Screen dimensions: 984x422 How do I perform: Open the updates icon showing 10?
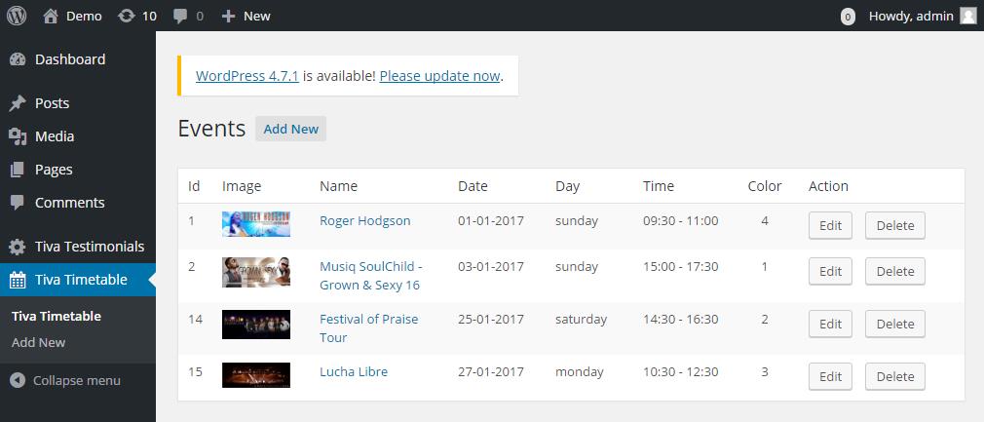pos(126,16)
